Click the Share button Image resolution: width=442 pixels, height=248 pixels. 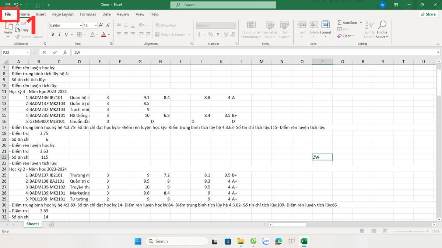(x=428, y=14)
